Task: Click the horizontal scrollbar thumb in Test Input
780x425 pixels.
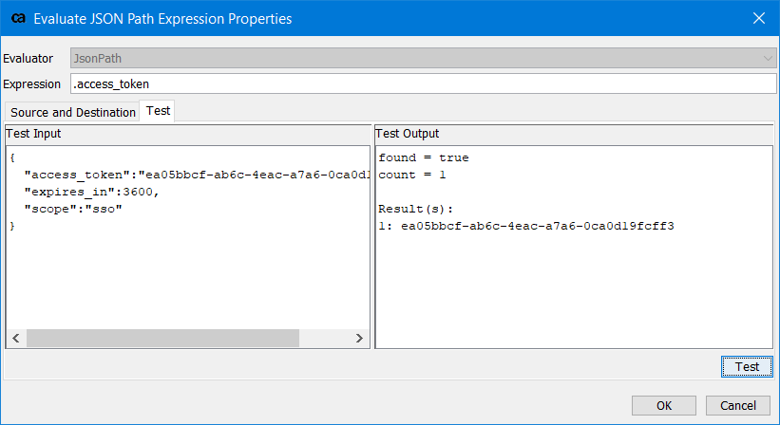Action: point(162,338)
